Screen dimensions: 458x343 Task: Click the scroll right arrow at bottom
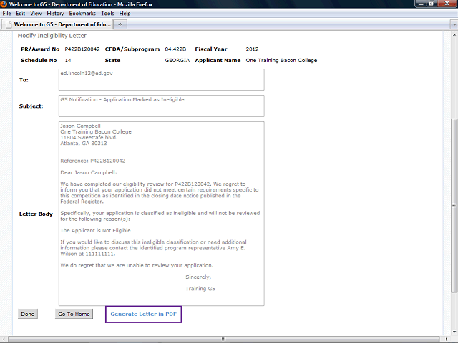click(447, 339)
